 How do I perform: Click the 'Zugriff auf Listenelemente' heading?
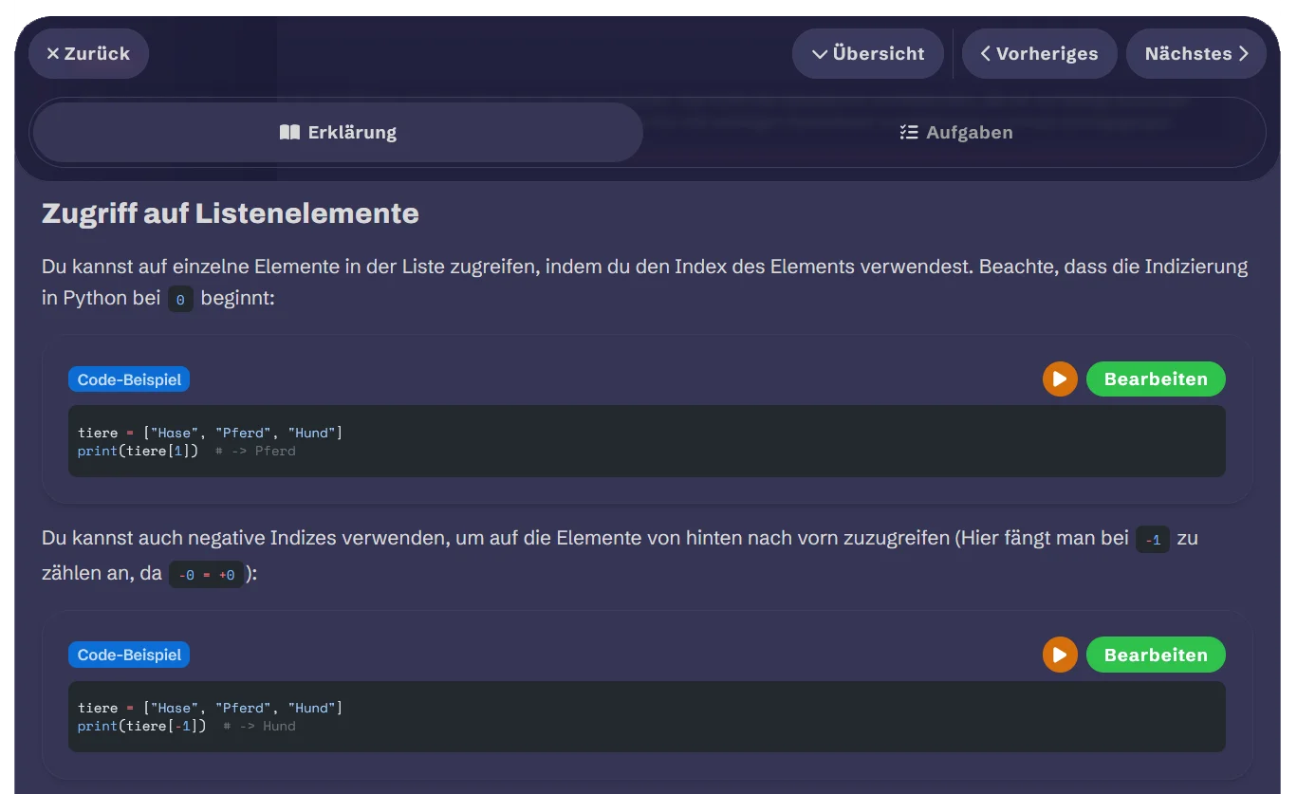(231, 213)
